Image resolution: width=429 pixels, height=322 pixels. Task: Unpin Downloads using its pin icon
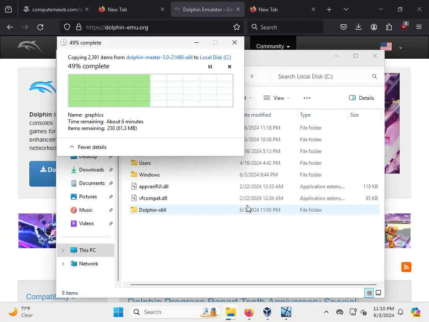[x=111, y=170]
